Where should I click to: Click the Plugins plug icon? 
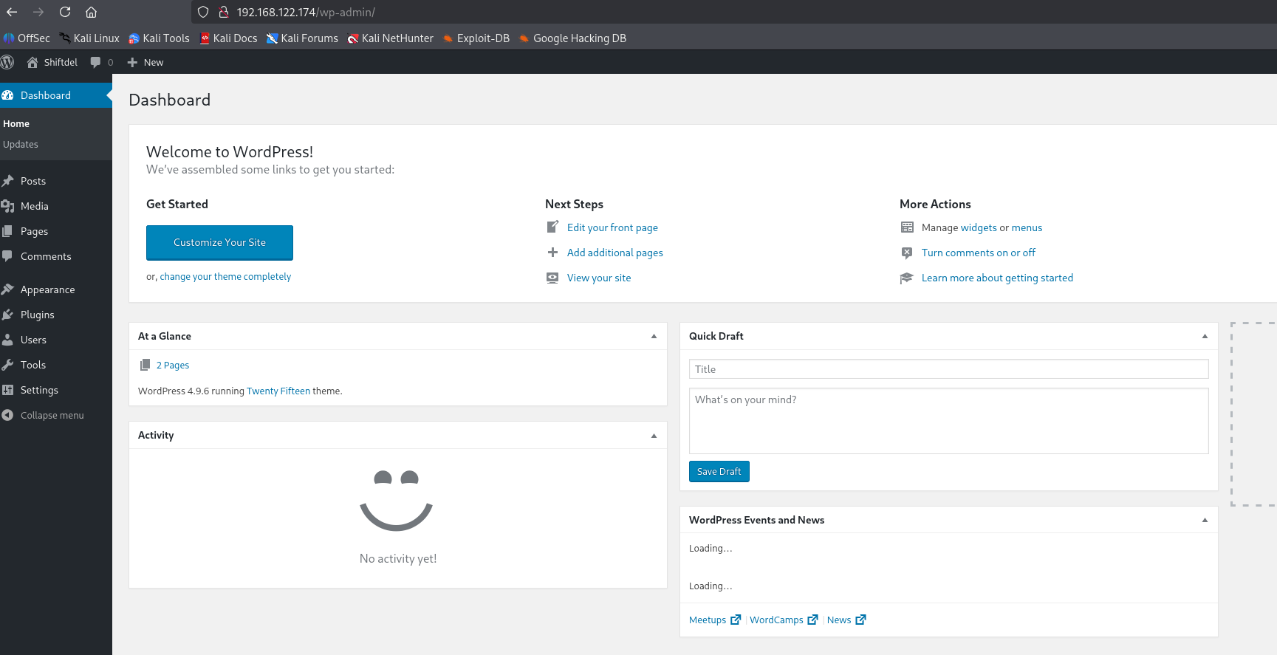7,315
